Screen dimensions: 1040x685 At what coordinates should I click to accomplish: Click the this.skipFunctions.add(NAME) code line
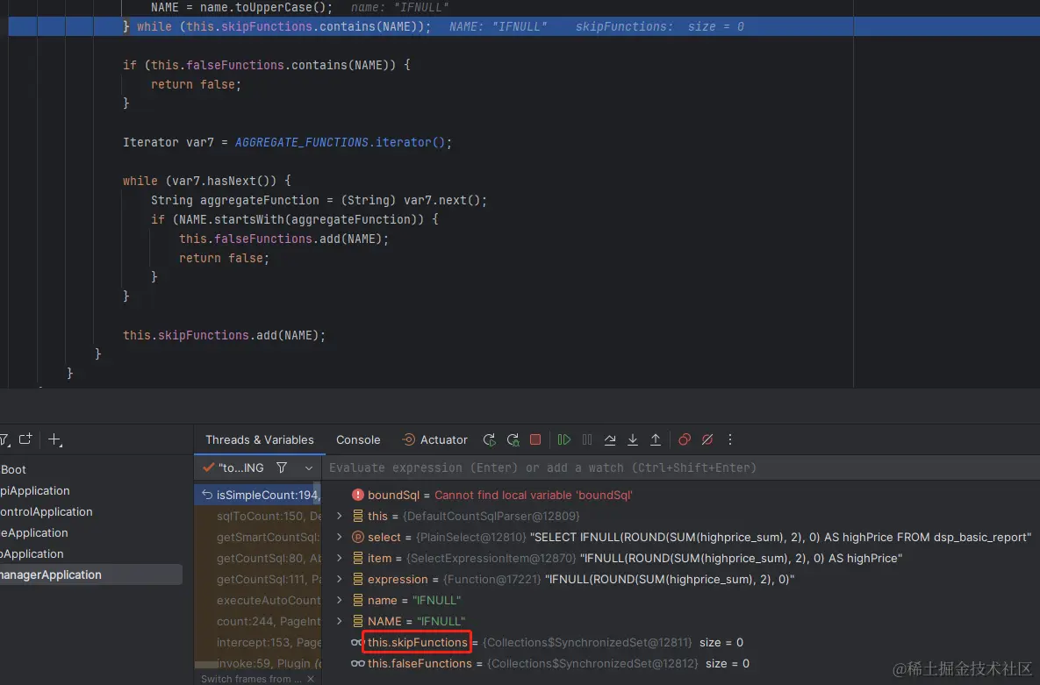pyautogui.click(x=224, y=335)
